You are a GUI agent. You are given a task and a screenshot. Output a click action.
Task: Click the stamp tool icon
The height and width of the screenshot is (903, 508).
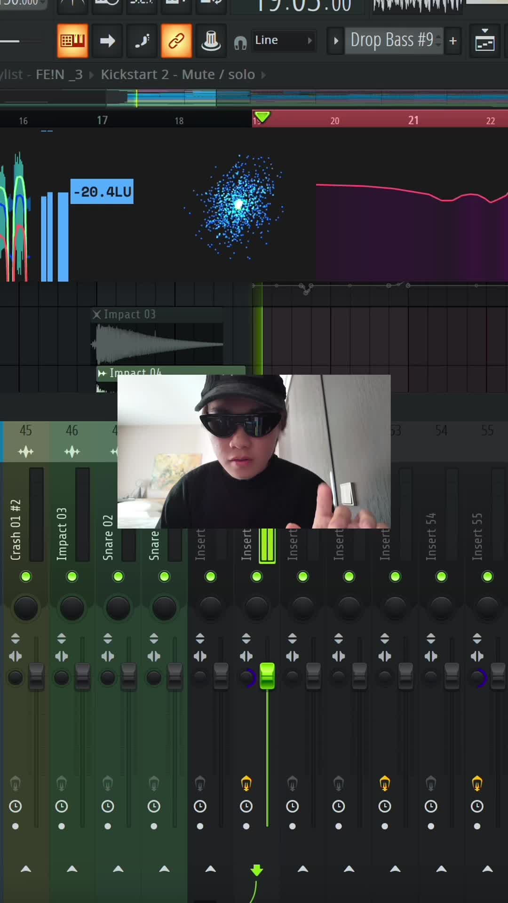point(211,41)
